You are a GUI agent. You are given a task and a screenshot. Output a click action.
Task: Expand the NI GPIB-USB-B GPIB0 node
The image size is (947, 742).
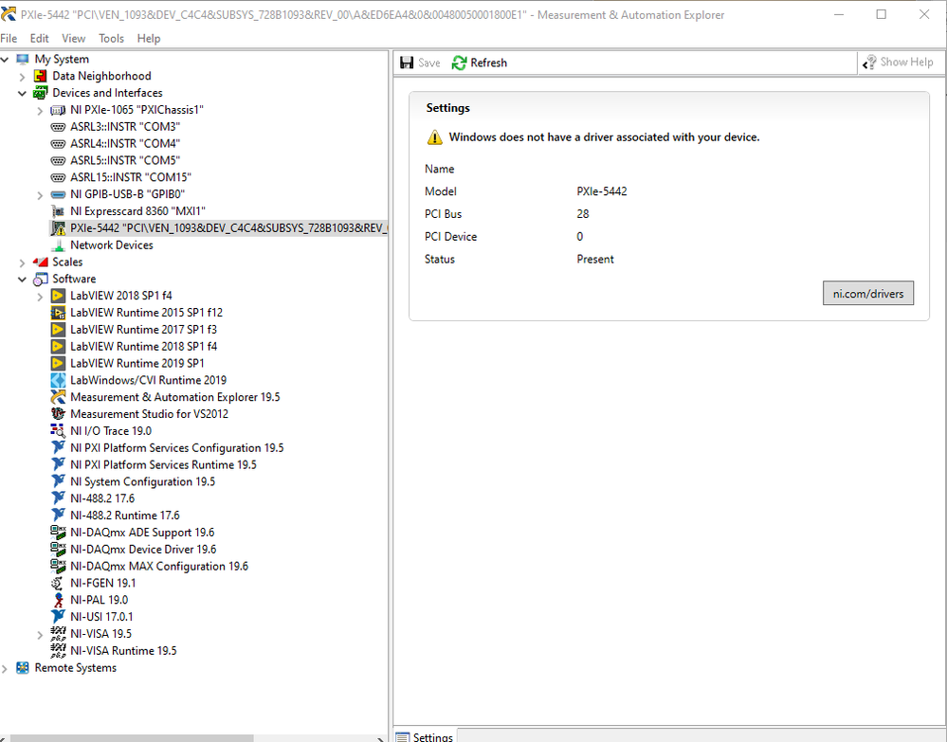click(40, 195)
